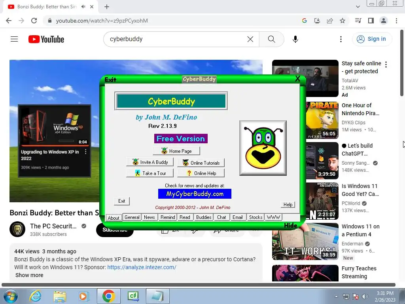Click the CyberBuddy bee character image
Image resolution: width=405 pixels, height=304 pixels.
pos(263,148)
